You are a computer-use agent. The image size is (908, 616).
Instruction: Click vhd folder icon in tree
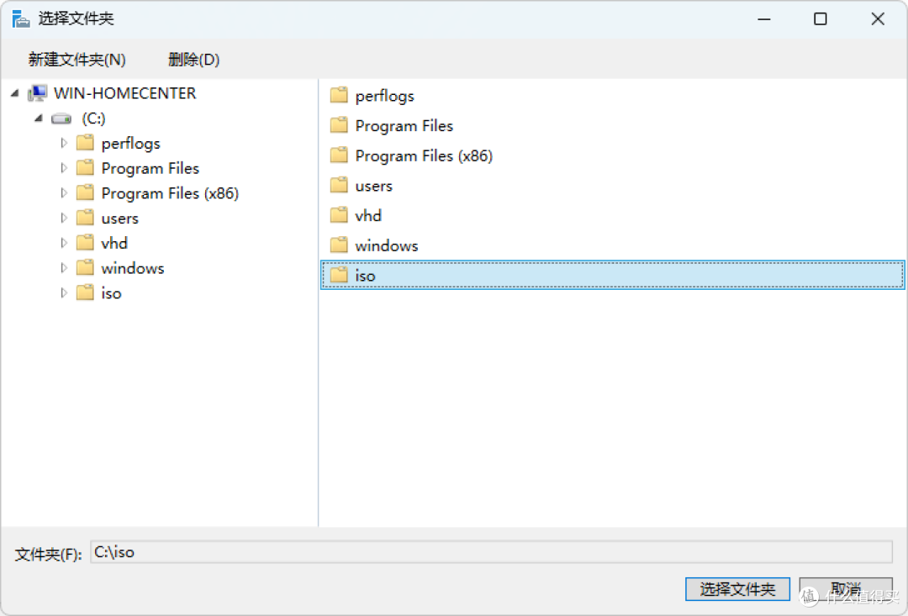[x=85, y=242]
